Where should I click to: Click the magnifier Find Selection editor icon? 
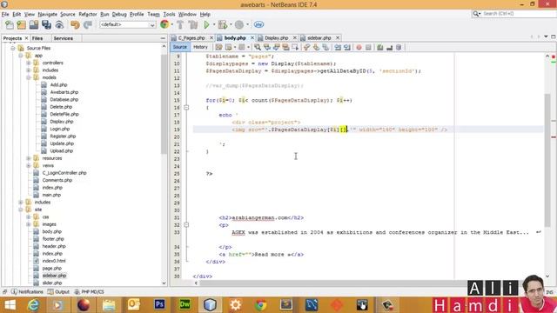coord(258,47)
